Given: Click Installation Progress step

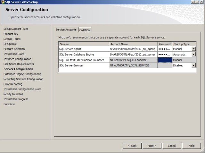Looking at the screenshot, I should 16,99.
